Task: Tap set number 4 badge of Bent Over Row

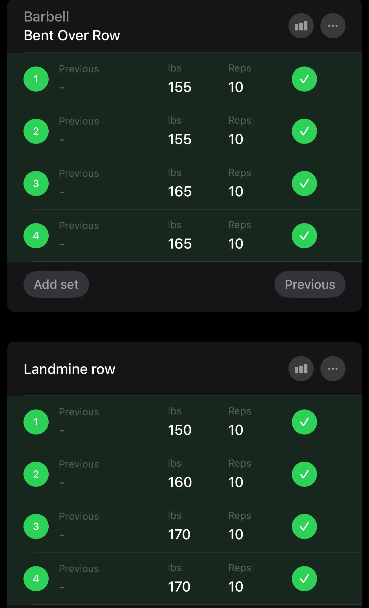Action: [36, 236]
